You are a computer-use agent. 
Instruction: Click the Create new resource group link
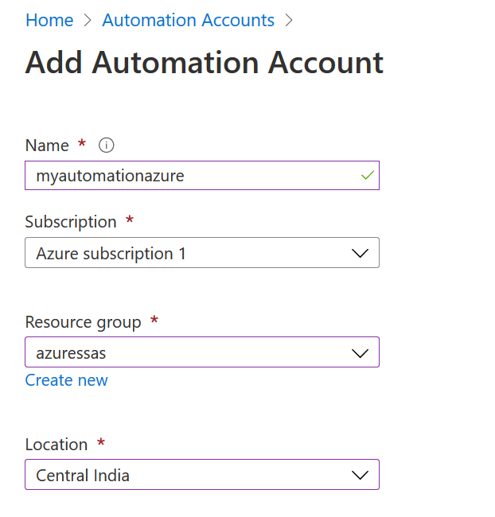pyautogui.click(x=66, y=380)
